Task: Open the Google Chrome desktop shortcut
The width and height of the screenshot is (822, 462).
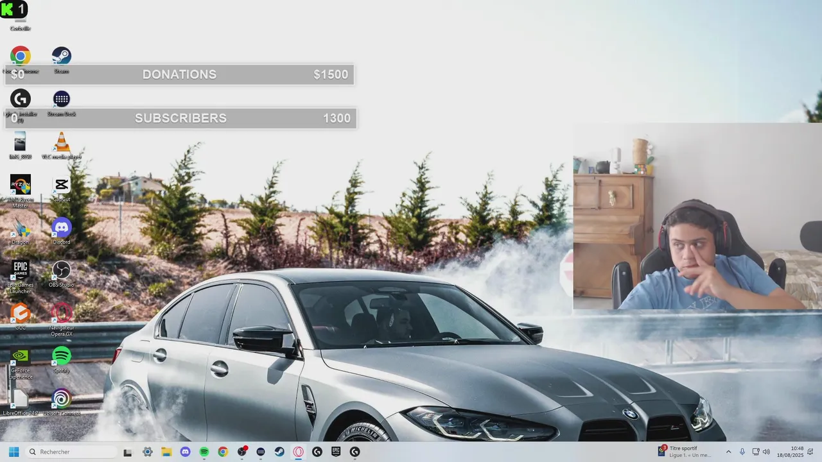Action: click(20, 56)
